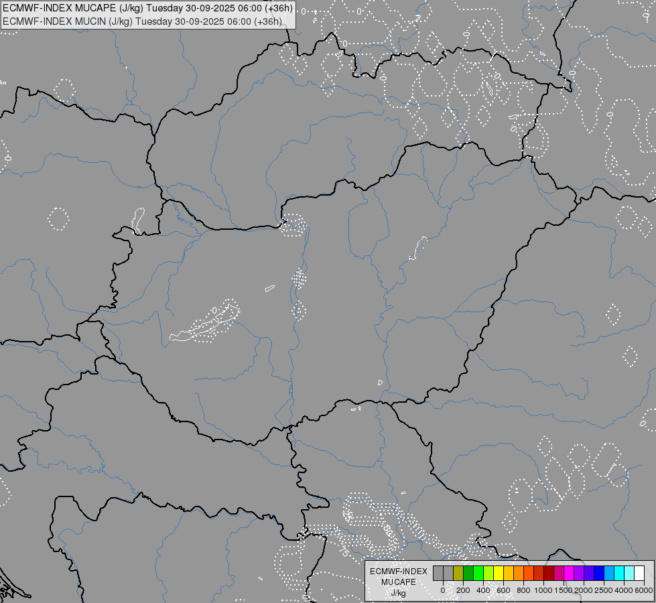
Task: Click the 2000 label on the legend scale
Action: [583, 590]
